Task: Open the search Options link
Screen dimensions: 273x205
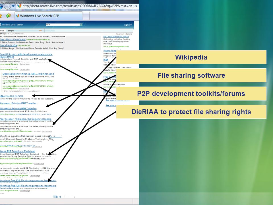Action: (129, 34)
